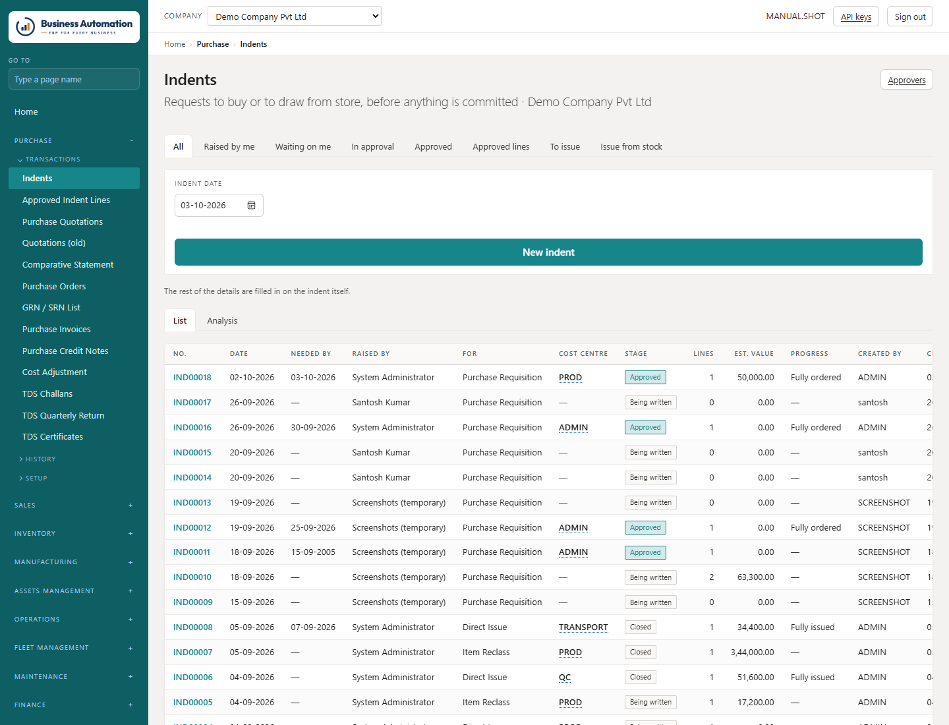The height and width of the screenshot is (725, 949).
Task: Focus the Go To page name field
Action: click(x=74, y=79)
